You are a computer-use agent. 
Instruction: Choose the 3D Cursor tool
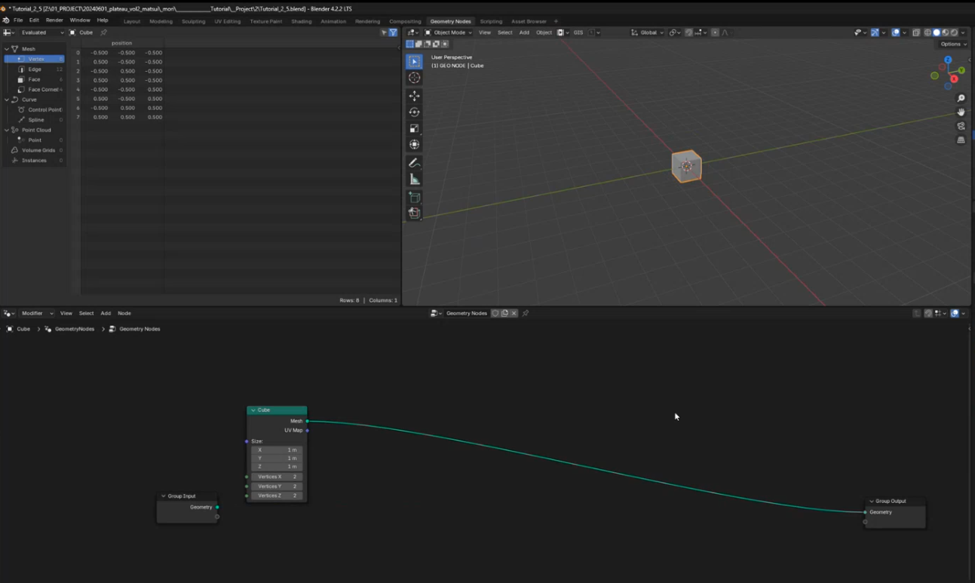[414, 78]
